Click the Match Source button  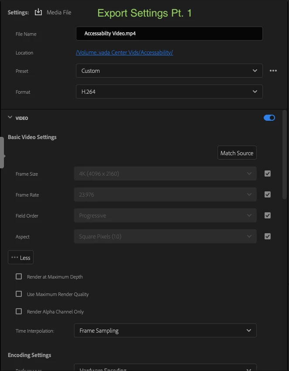tap(237, 153)
